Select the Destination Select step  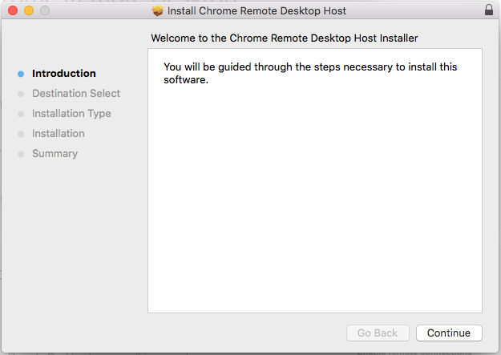76,94
